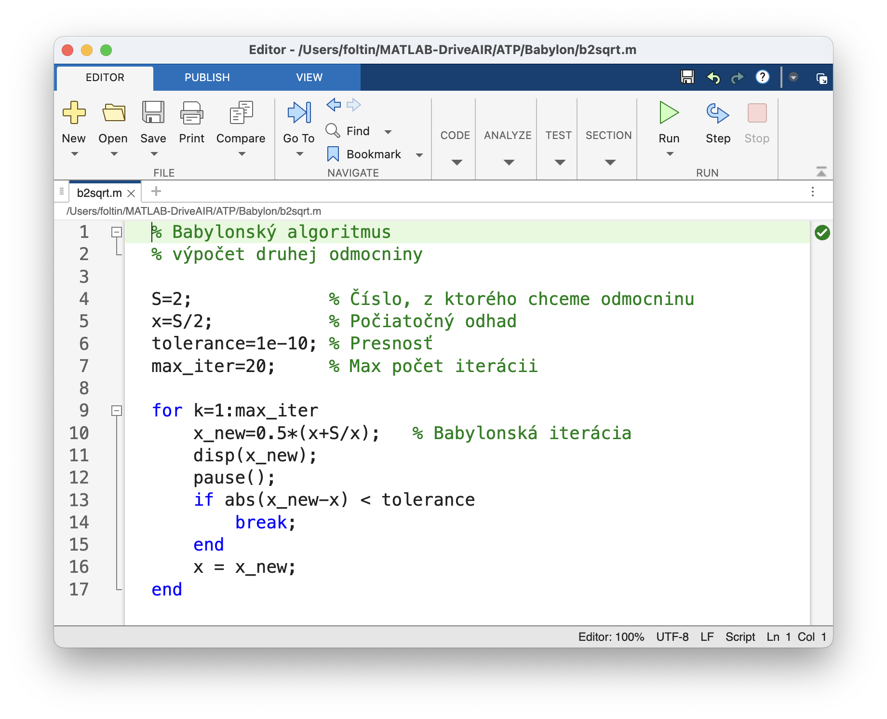Click the Redo arrow in quick access bar

pyautogui.click(x=737, y=77)
